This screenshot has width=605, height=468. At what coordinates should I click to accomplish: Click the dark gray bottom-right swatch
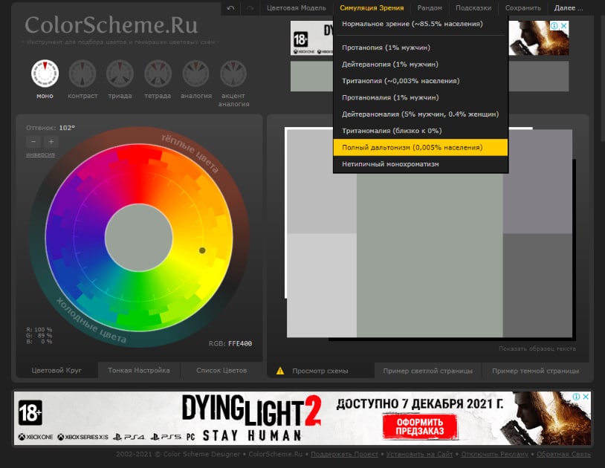pyautogui.click(x=537, y=285)
